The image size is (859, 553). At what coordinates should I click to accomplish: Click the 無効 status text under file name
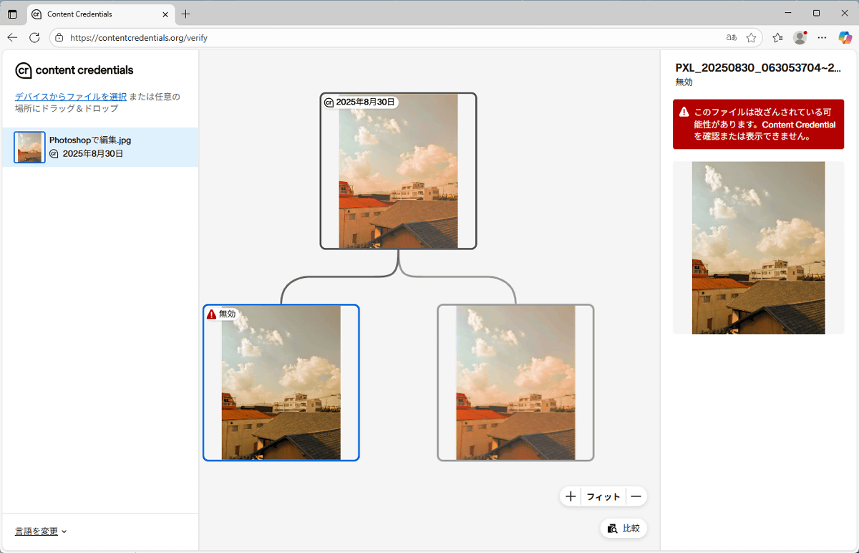coord(684,82)
